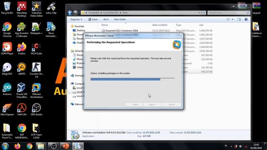Toggle the Explorer preview pane
Viewport: 267px width, 150px height.
(x=239, y=20)
